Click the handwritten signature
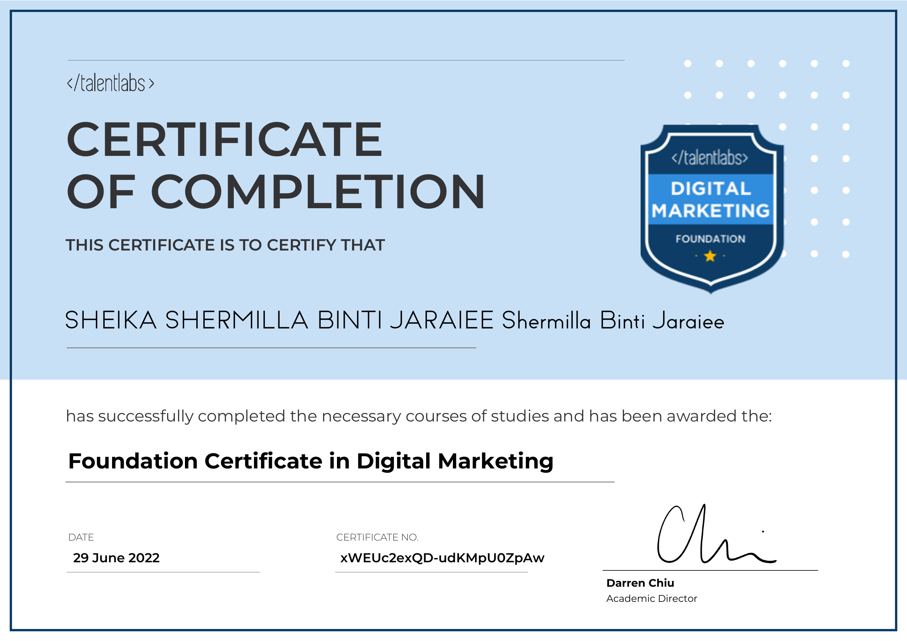Screen dimensions: 907x641 [x=717, y=534]
